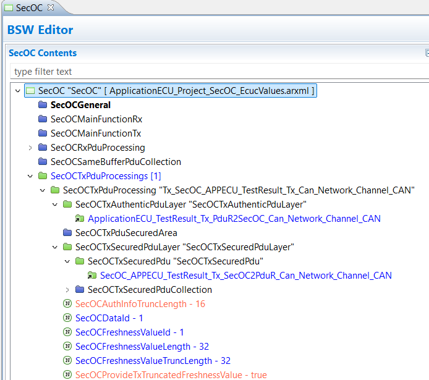429x380 pixels.
Task: Click the SecOCFreshnessValueTruncLength parameter icon
Action: point(67,361)
